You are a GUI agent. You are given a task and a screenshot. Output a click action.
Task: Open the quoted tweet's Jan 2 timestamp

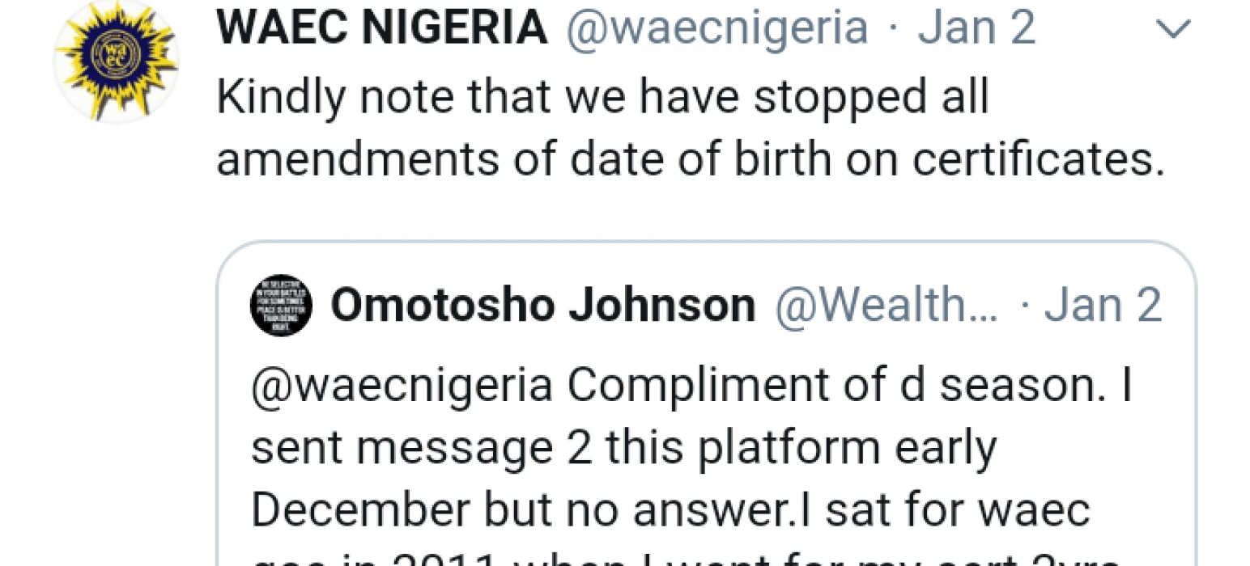pyautogui.click(x=1103, y=306)
